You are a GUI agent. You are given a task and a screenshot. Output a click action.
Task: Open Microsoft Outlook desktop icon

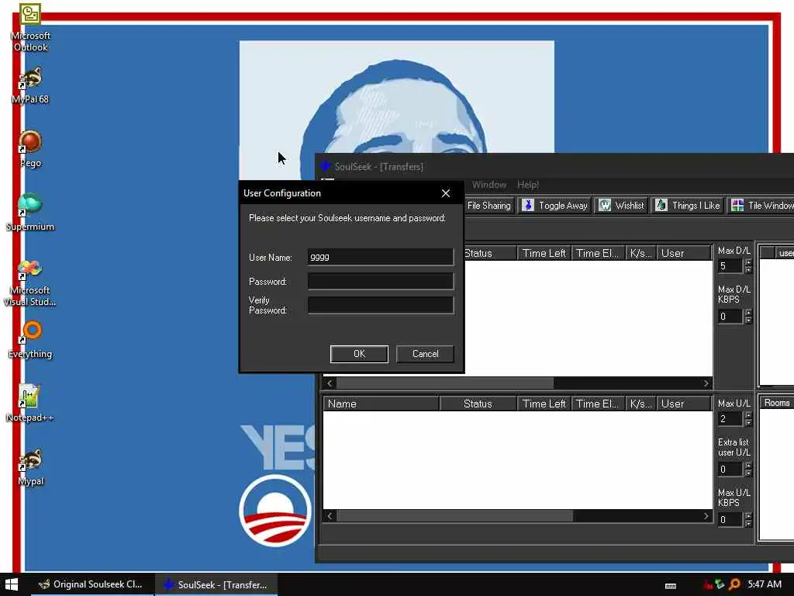(x=30, y=28)
